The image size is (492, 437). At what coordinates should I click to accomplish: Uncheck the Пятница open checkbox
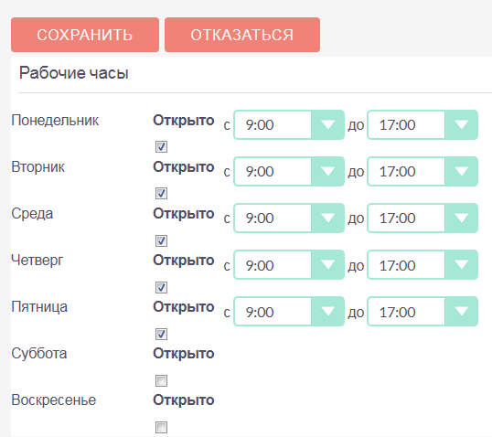(x=161, y=334)
